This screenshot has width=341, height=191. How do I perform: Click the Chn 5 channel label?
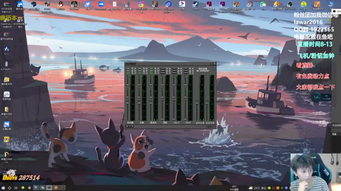coord(176,123)
